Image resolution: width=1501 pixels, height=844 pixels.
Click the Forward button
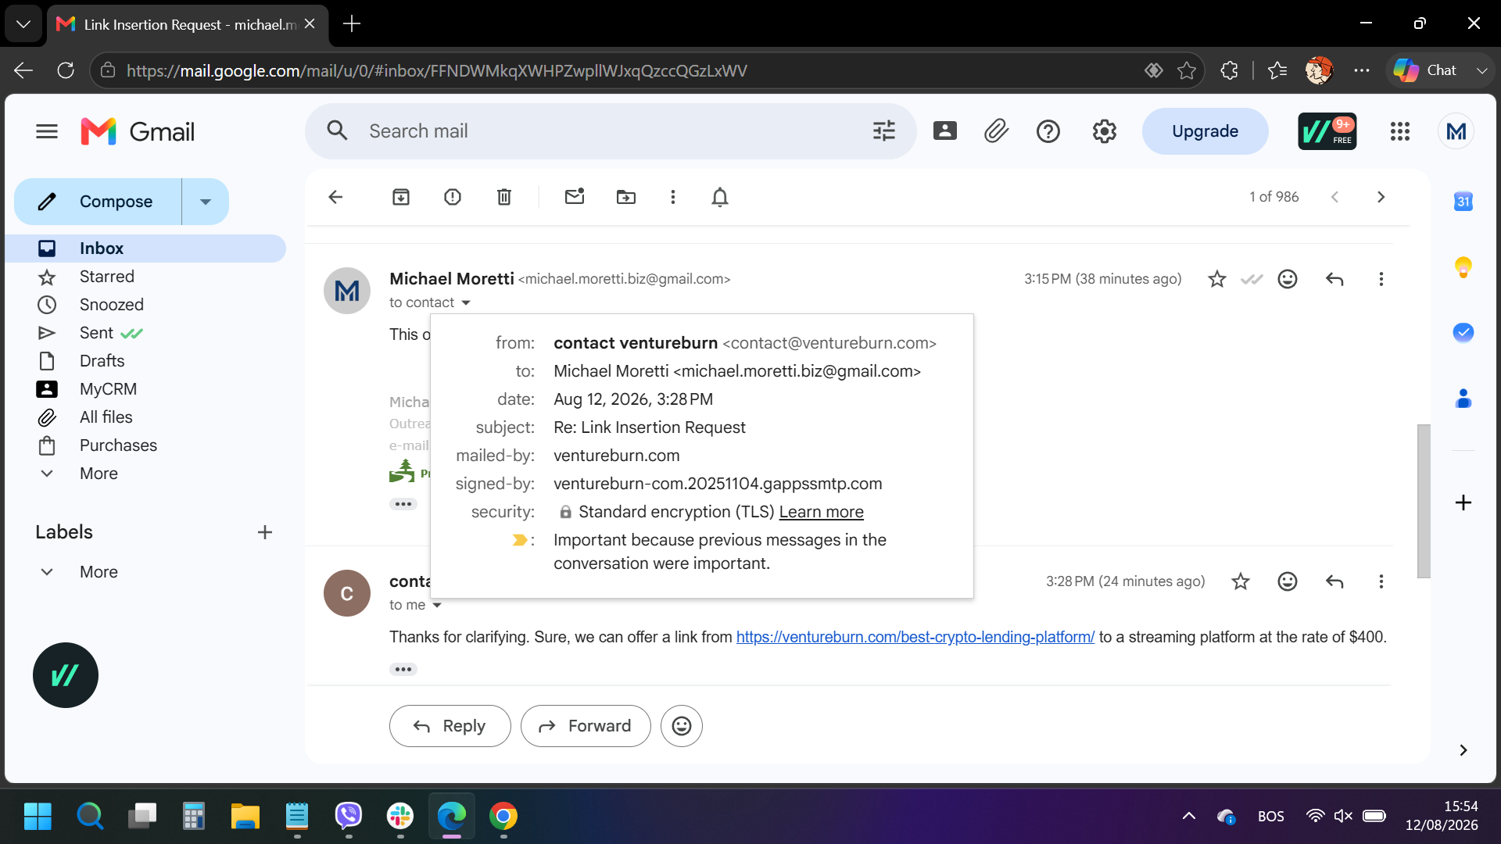point(586,726)
